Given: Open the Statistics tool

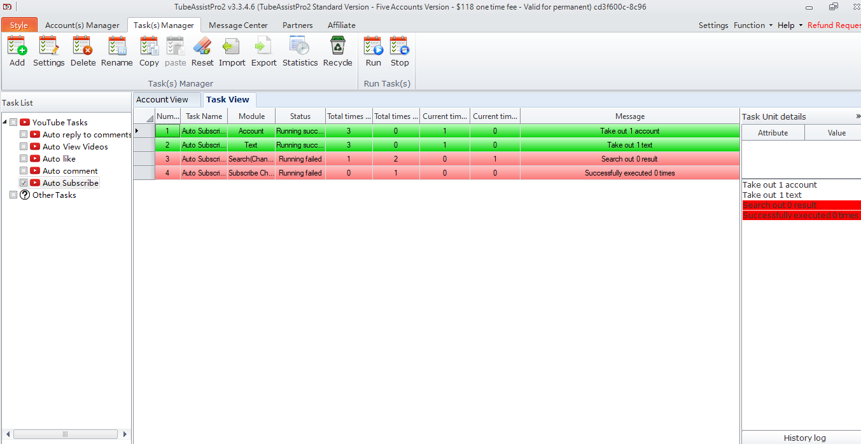Looking at the screenshot, I should click(x=300, y=51).
